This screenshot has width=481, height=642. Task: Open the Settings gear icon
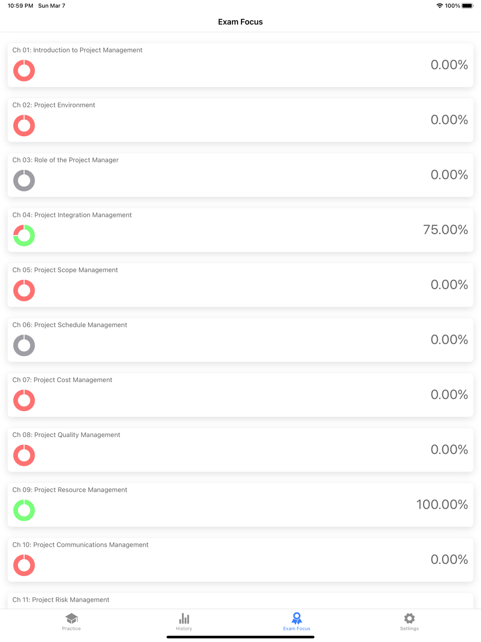409,618
